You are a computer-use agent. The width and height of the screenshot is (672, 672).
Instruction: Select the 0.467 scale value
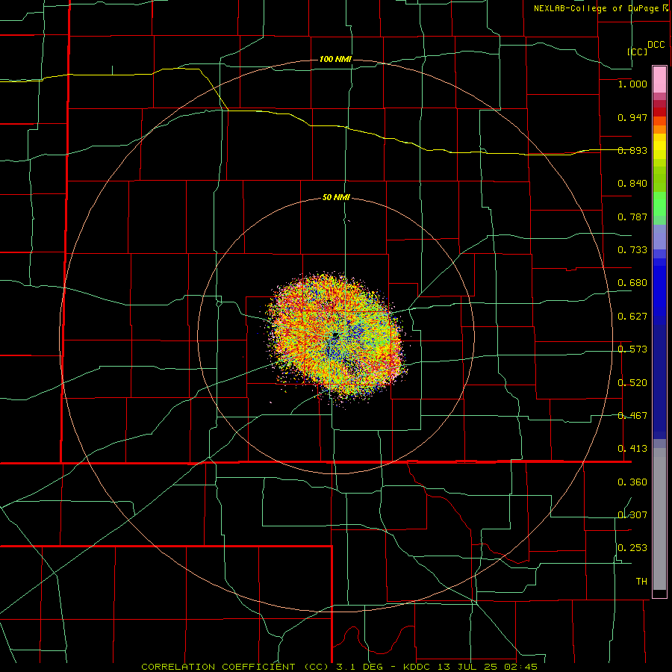click(x=632, y=416)
